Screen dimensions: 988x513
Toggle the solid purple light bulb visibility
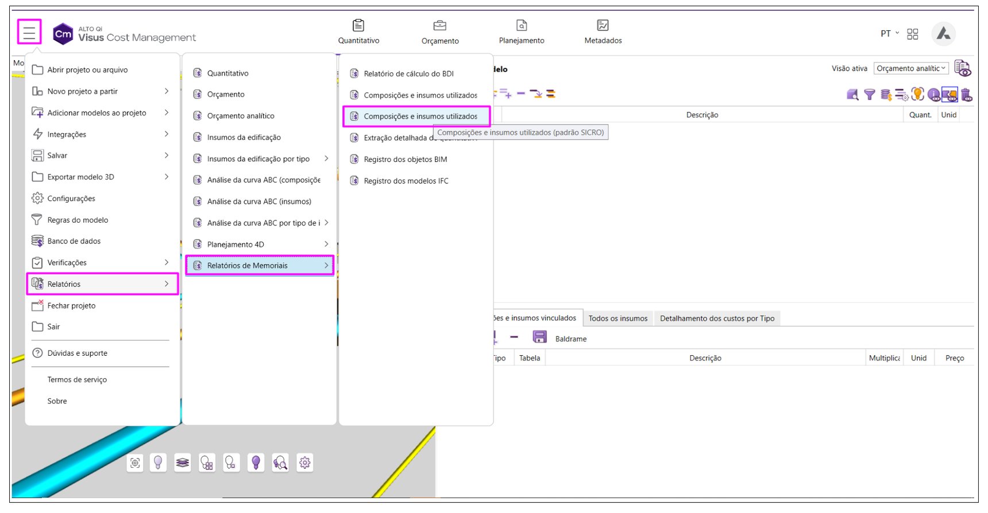click(x=256, y=463)
